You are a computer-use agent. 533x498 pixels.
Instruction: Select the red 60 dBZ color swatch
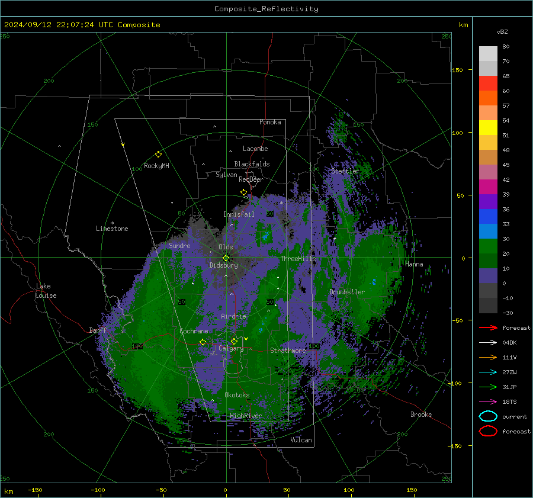click(488, 83)
